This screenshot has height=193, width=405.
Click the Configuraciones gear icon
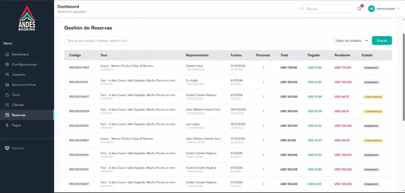pos(7,64)
